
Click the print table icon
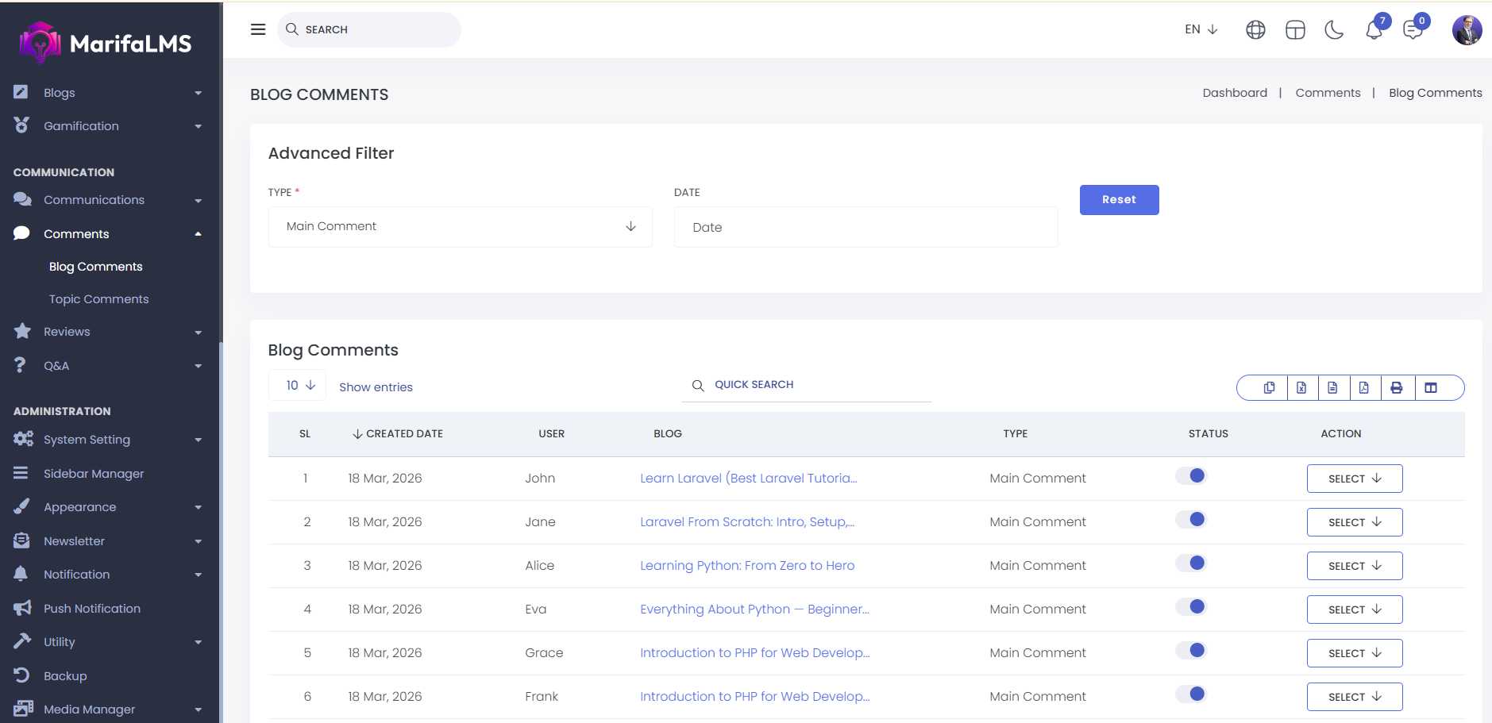coord(1396,387)
